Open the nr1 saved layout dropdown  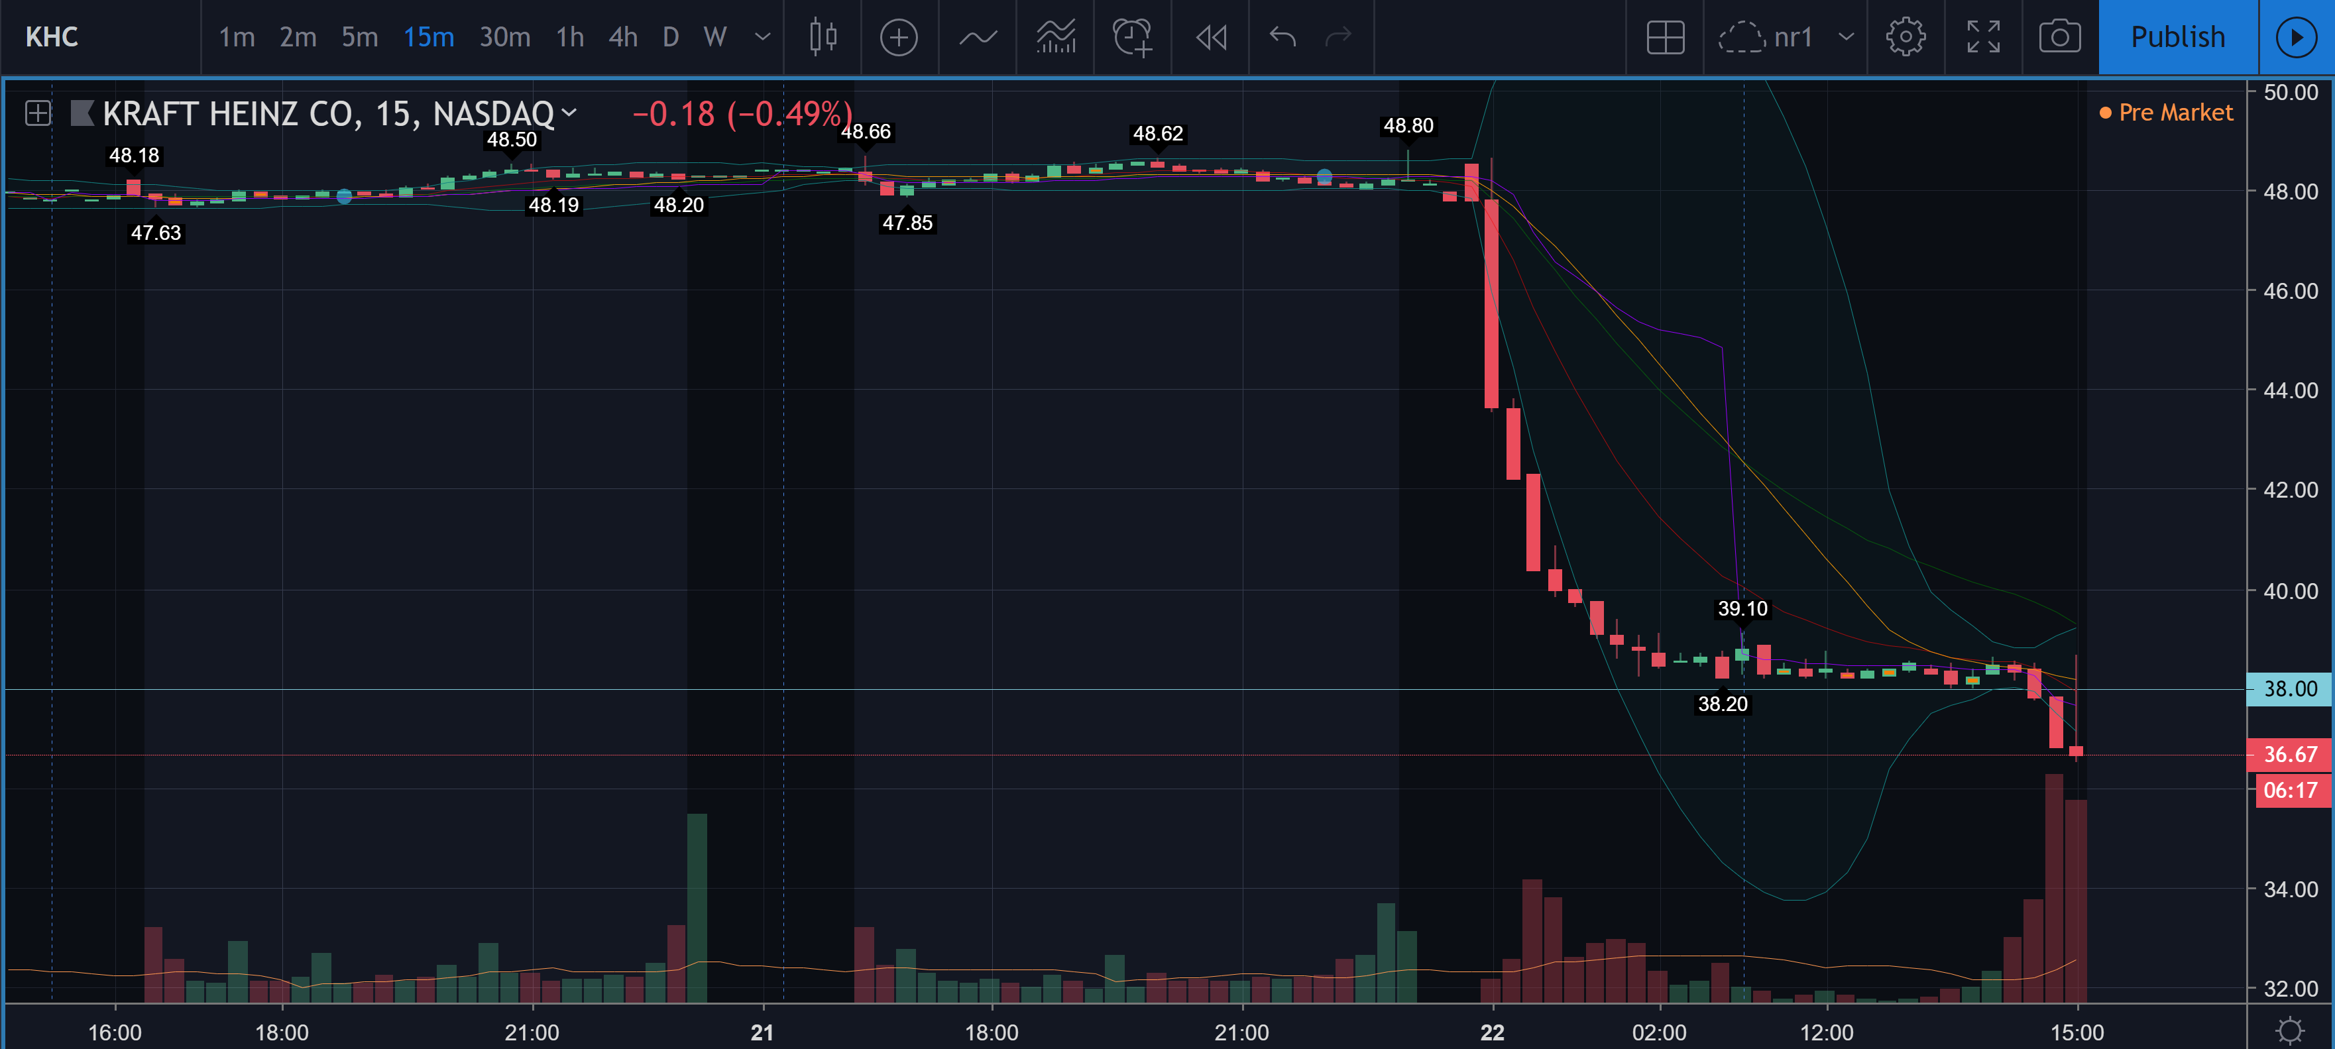pyautogui.click(x=1845, y=37)
